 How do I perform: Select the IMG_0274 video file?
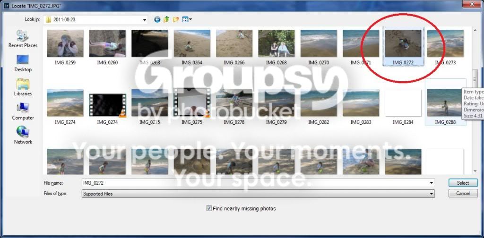click(x=107, y=105)
